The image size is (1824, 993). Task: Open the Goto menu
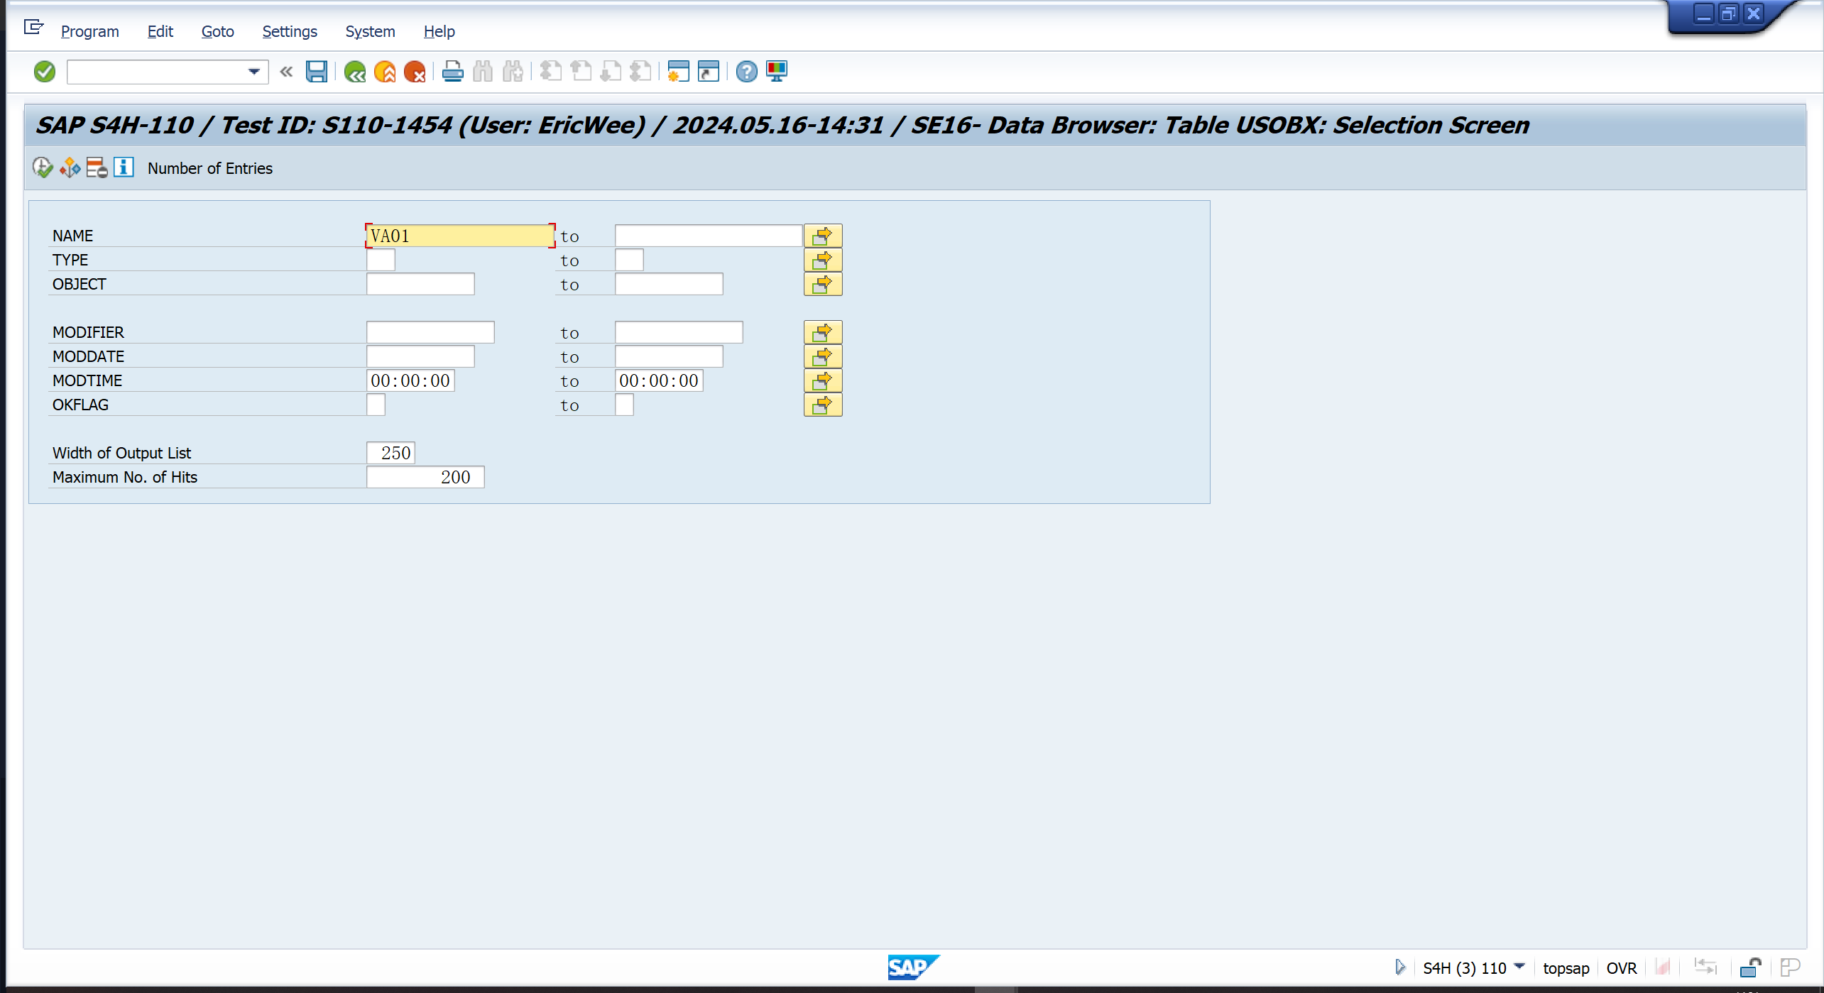coord(217,31)
